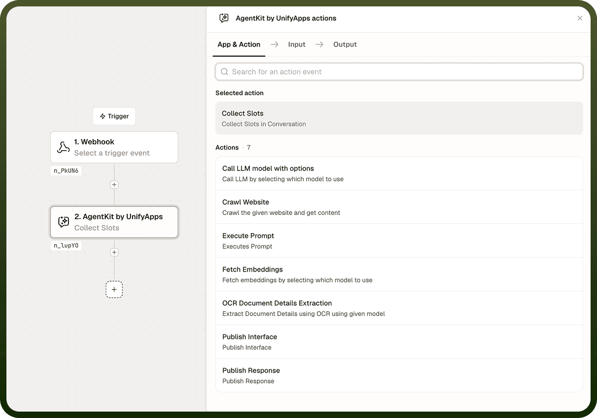The image size is (597, 418).
Task: Select the Execute Prompt action
Action: pyautogui.click(x=399, y=241)
